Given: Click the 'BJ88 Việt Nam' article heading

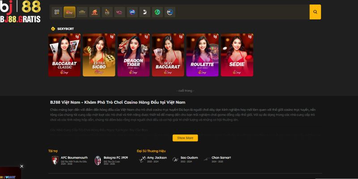Looking at the screenshot, I should point(118,102).
